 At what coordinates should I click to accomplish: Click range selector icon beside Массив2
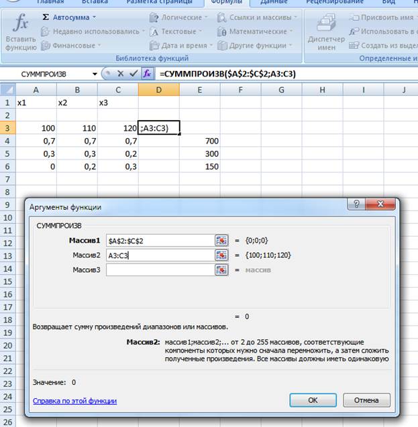pyautogui.click(x=221, y=255)
